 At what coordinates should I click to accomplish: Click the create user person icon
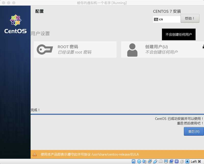(x=132, y=50)
